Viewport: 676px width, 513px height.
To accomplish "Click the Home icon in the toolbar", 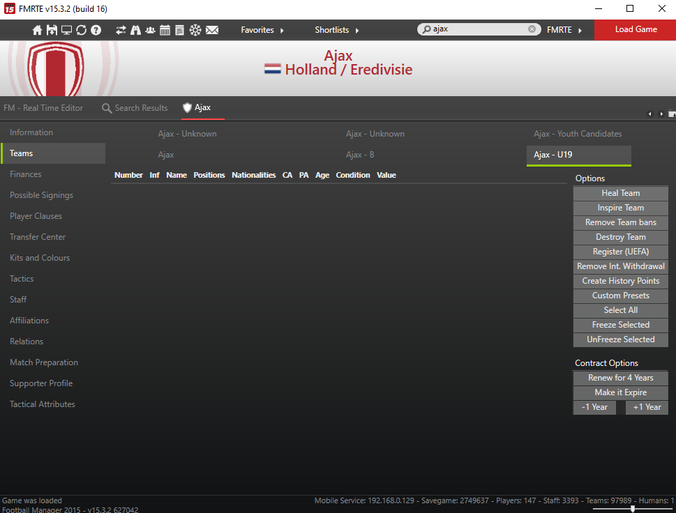I will point(38,30).
